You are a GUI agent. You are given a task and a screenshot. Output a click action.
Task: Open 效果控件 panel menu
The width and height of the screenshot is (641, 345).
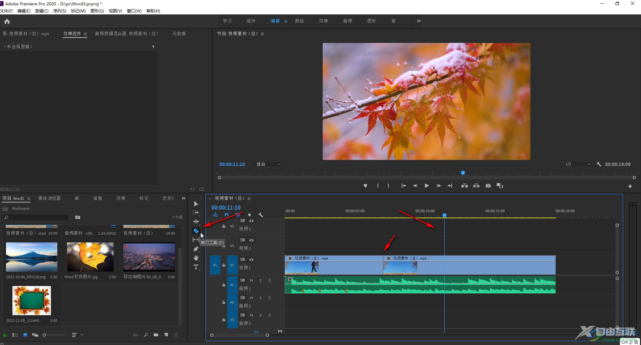[x=85, y=34]
